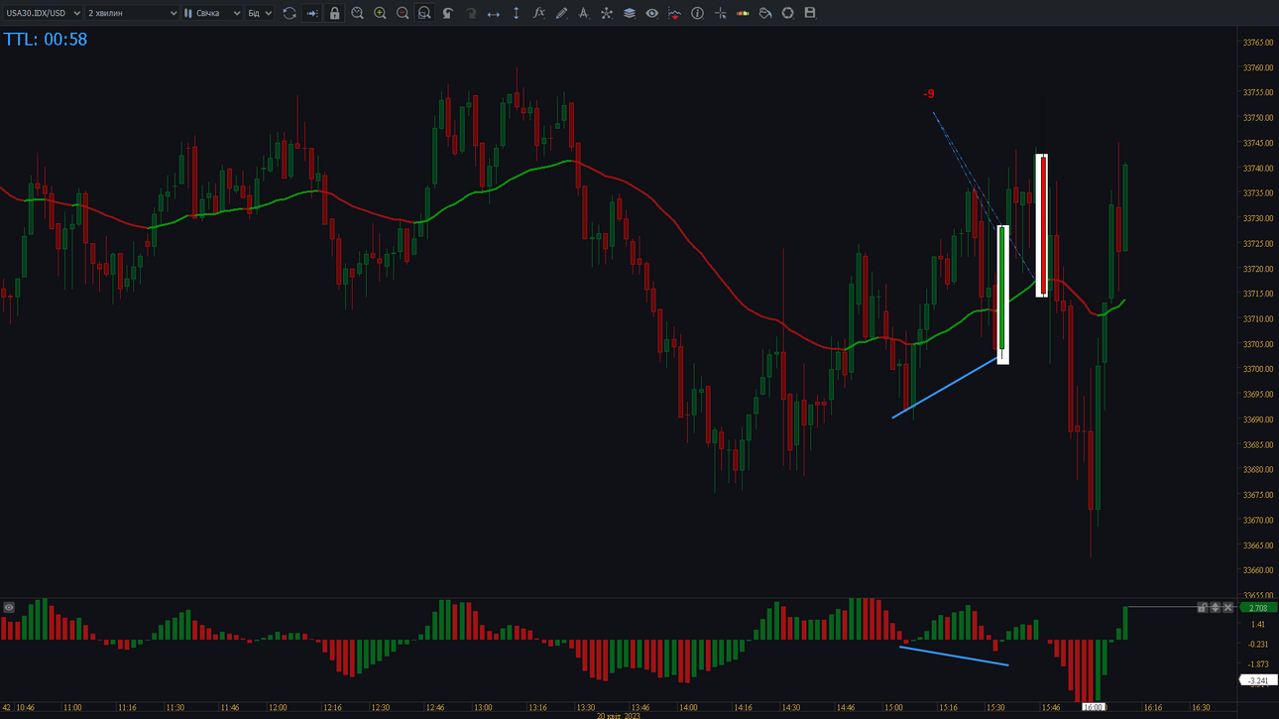The width and height of the screenshot is (1279, 719).
Task: Toggle the crosshair cursor icon
Action: pyautogui.click(x=720, y=13)
